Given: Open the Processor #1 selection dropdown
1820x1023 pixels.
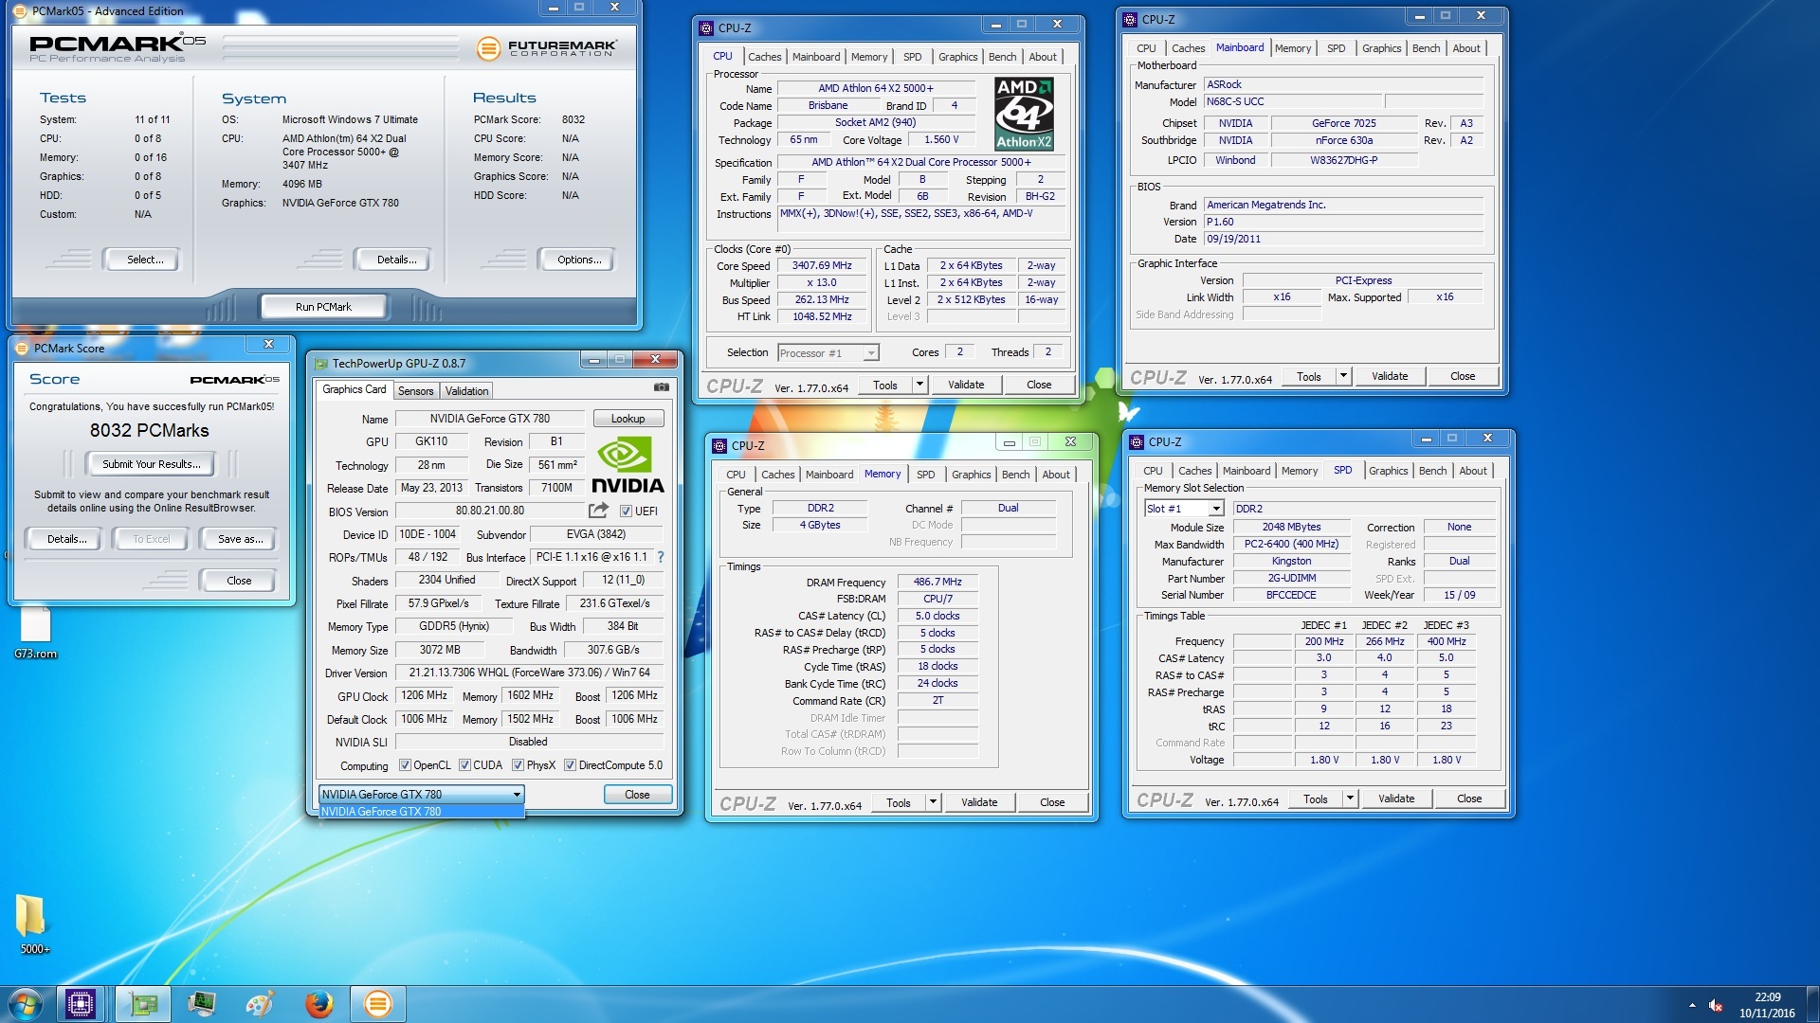Looking at the screenshot, I should [x=828, y=353].
